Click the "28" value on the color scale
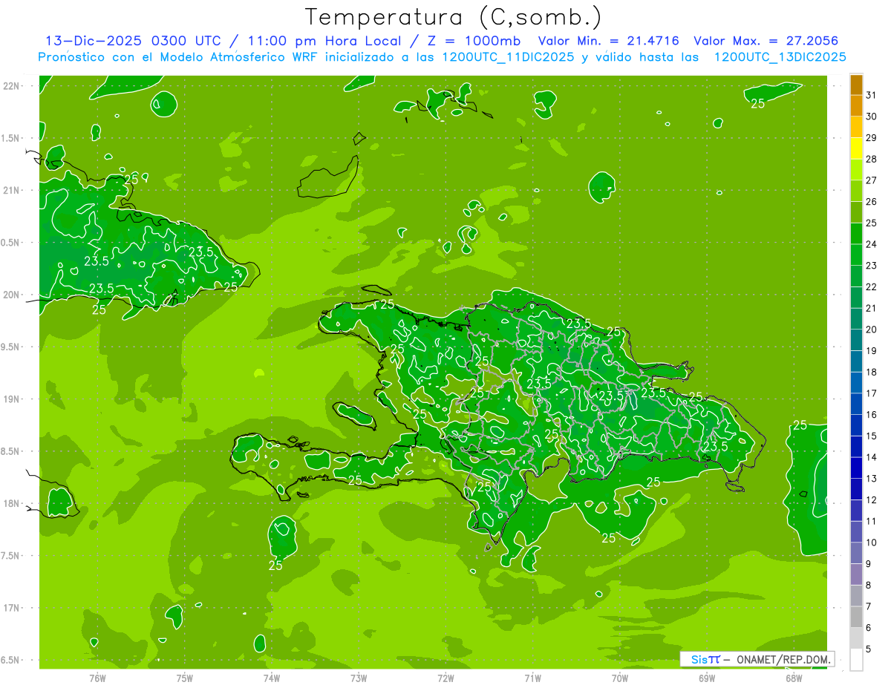Viewport: 891px width, 688px height. (872, 159)
